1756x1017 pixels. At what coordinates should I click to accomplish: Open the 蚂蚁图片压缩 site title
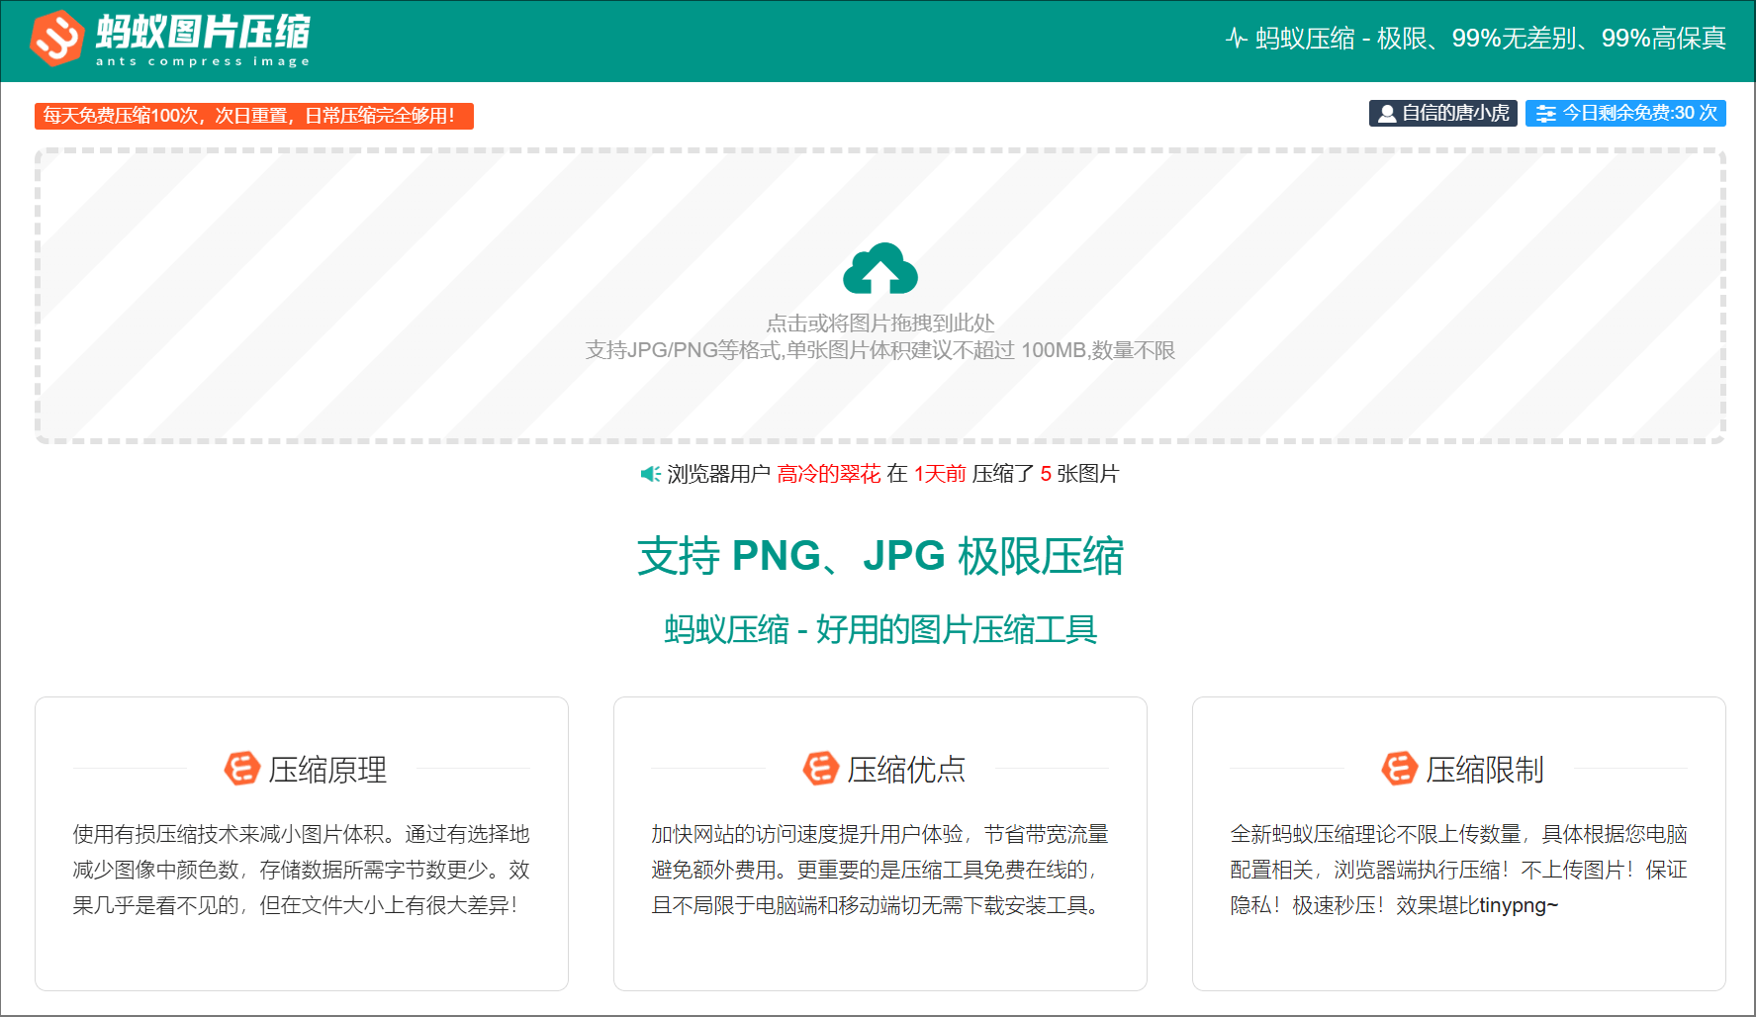[x=203, y=33]
